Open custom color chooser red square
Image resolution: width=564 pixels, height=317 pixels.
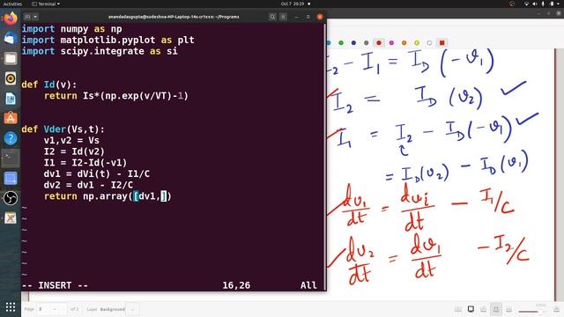click(x=442, y=43)
